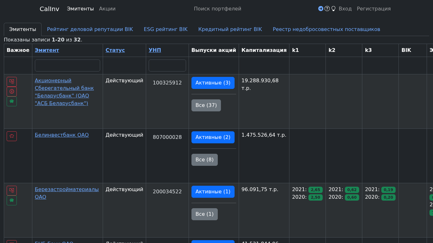Open the CalInv home logo
The height and width of the screenshot is (243, 433).
[49, 9]
